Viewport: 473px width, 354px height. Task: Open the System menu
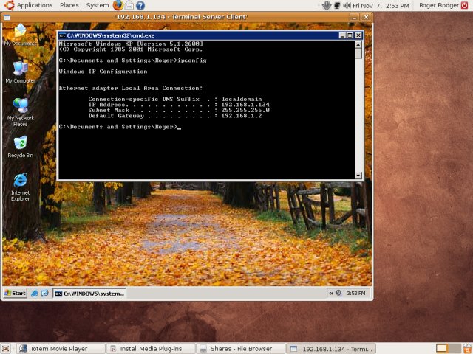pos(97,5)
